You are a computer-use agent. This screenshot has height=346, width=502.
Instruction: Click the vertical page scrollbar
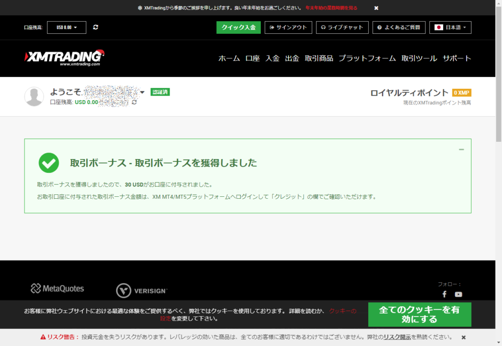point(499,74)
